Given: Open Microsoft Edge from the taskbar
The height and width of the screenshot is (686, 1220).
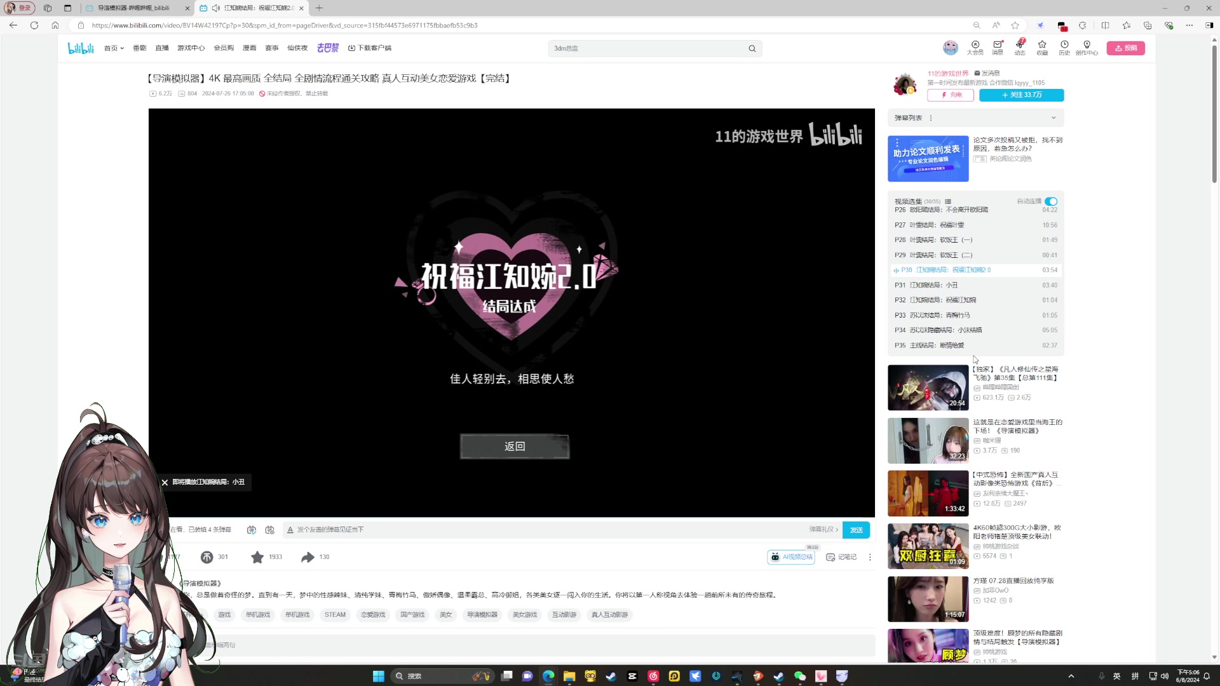Looking at the screenshot, I should coord(548,676).
